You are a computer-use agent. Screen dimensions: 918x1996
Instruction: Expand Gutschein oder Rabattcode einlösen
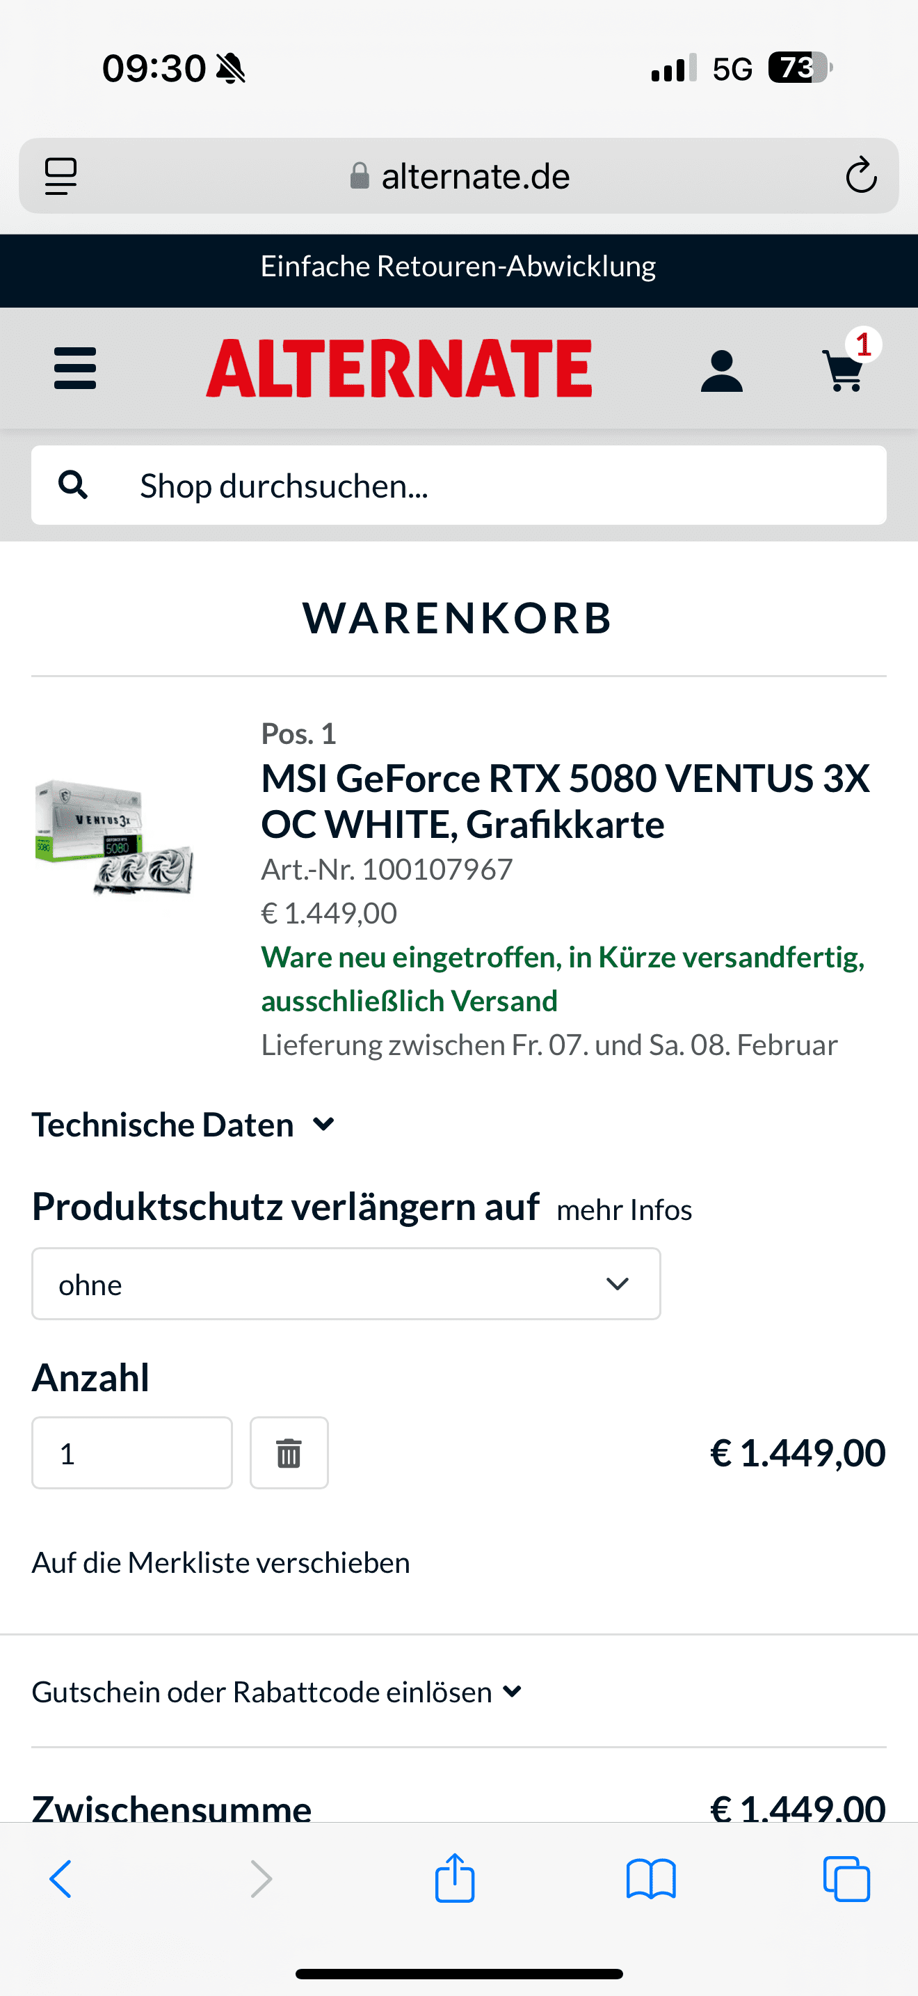tap(276, 1691)
